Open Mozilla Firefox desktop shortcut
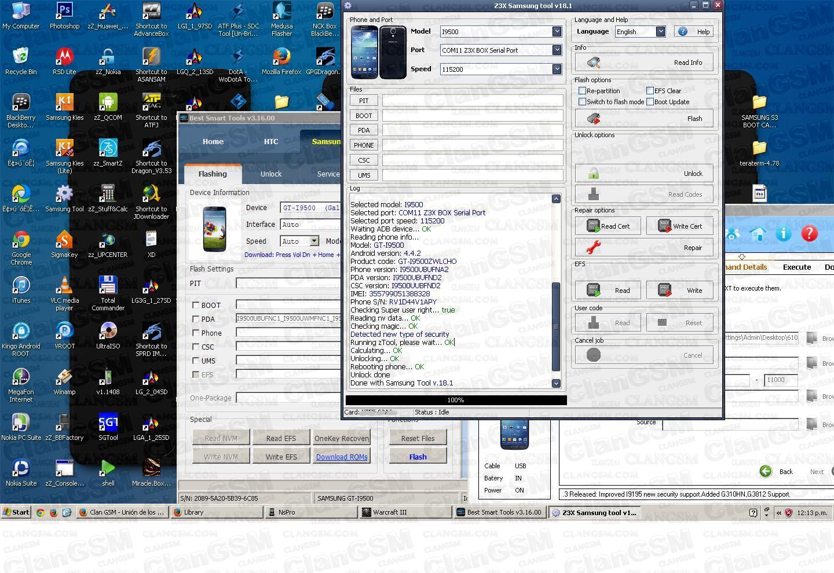This screenshot has height=573, width=834. tap(281, 61)
